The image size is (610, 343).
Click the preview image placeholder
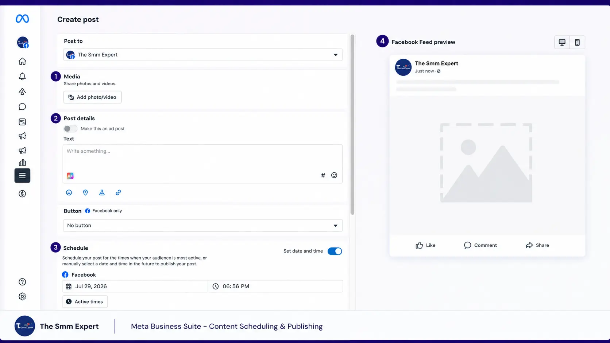(x=486, y=163)
